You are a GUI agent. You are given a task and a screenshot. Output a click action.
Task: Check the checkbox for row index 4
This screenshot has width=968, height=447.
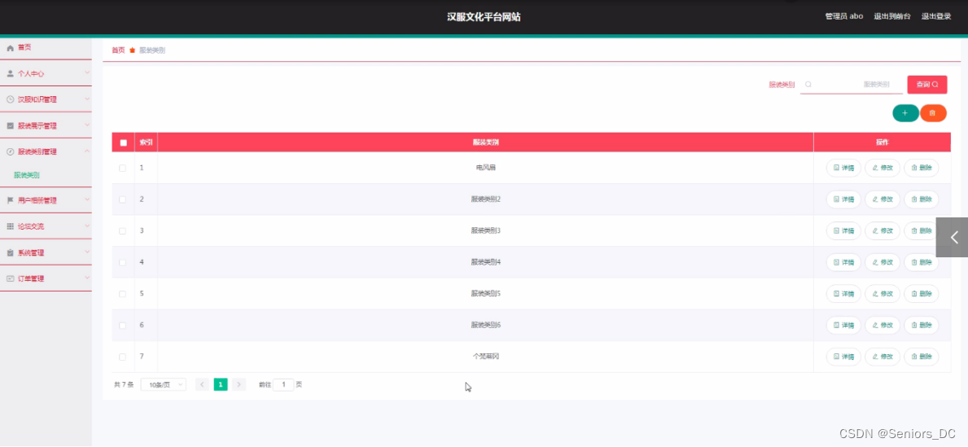click(x=122, y=262)
